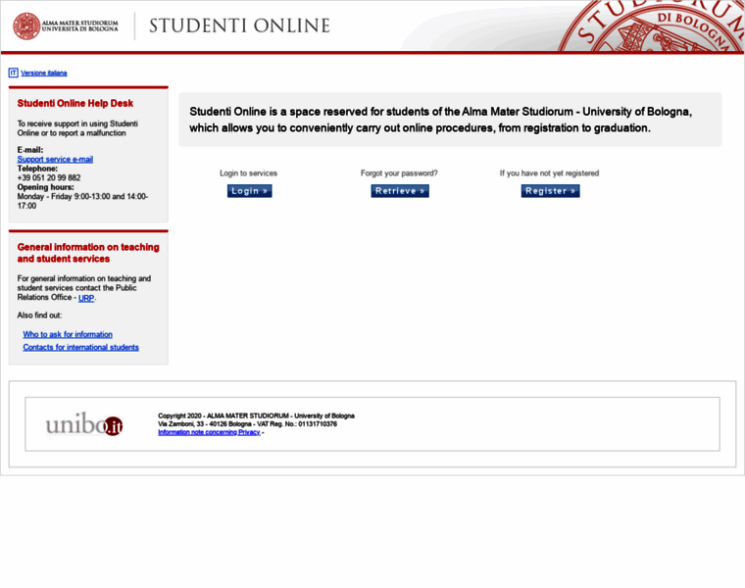Click the Login button

pyautogui.click(x=249, y=191)
